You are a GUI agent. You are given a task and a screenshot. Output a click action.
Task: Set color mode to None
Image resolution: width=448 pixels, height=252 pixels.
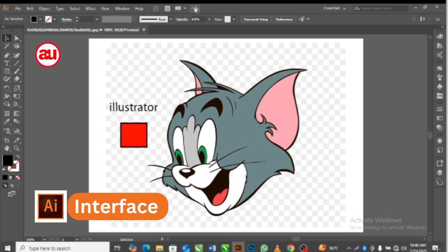coord(18,177)
